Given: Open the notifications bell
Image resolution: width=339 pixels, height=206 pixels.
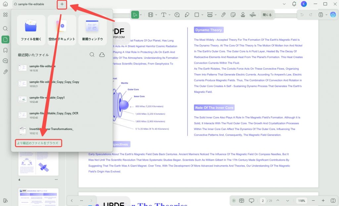Looking at the screenshot, I should [294, 4].
